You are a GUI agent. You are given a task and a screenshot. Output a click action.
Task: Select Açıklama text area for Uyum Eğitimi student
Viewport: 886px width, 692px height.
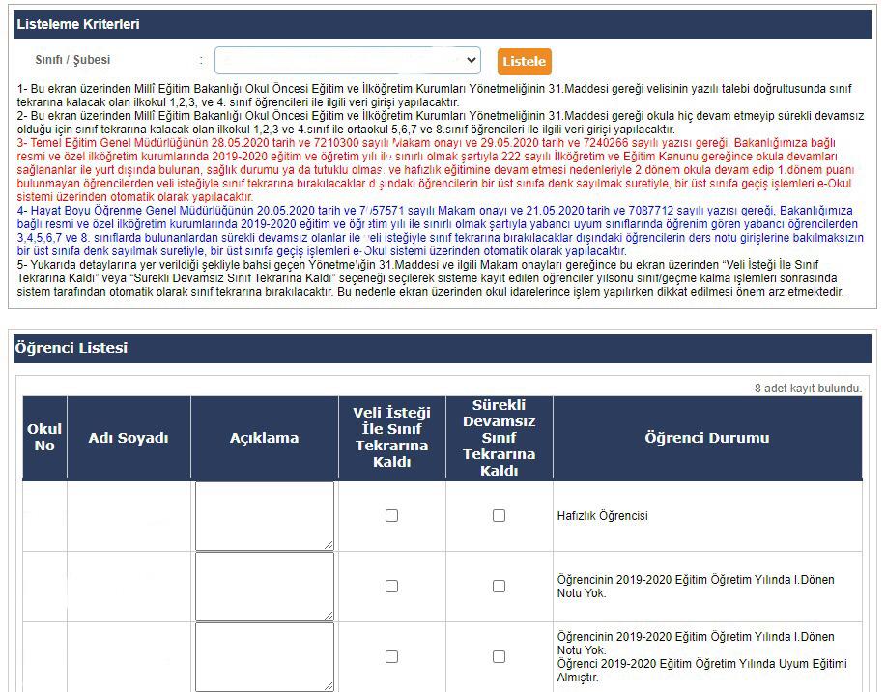264,657
